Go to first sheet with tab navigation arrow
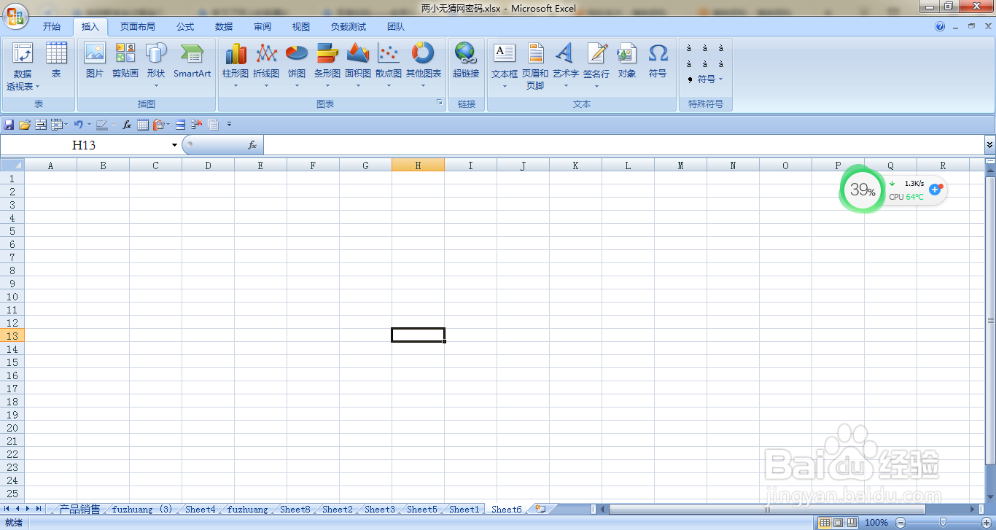996x530 pixels. pos(7,509)
